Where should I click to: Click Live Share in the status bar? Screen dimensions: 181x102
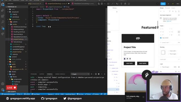(x=36, y=94)
